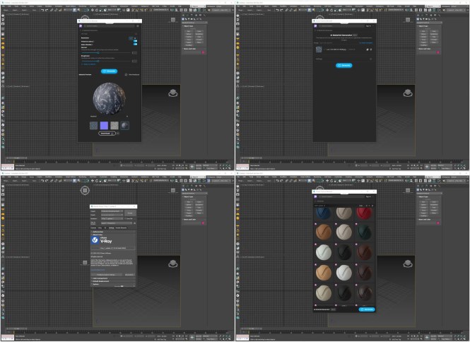This screenshot has height=342, width=470.
Task: Collapse Object Type rollout beside the material preview window
Action: 194,26
